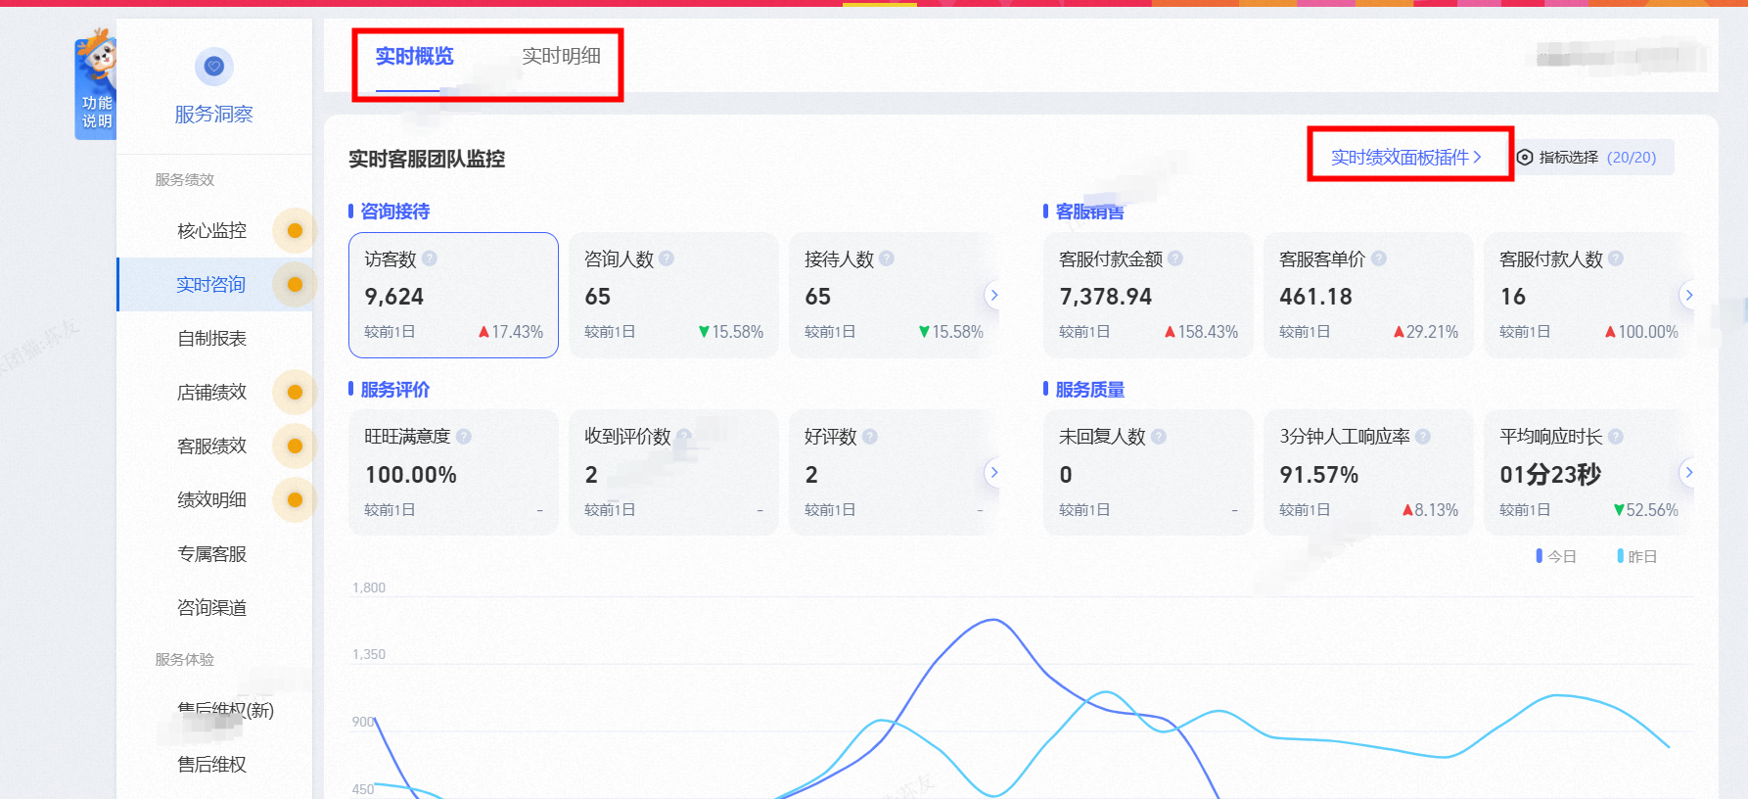
Task: Open the 实时绩效面板插件 link
Action: pyautogui.click(x=1406, y=158)
